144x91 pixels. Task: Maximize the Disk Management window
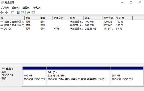(x=131, y=2)
